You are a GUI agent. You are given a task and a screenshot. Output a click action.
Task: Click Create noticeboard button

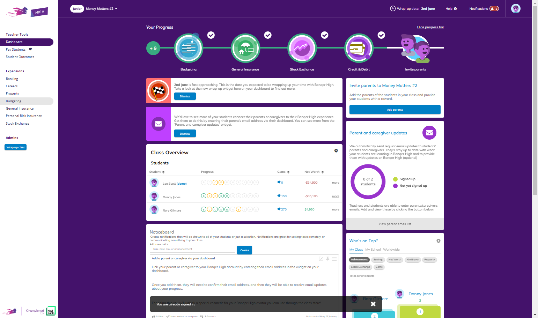[244, 250]
